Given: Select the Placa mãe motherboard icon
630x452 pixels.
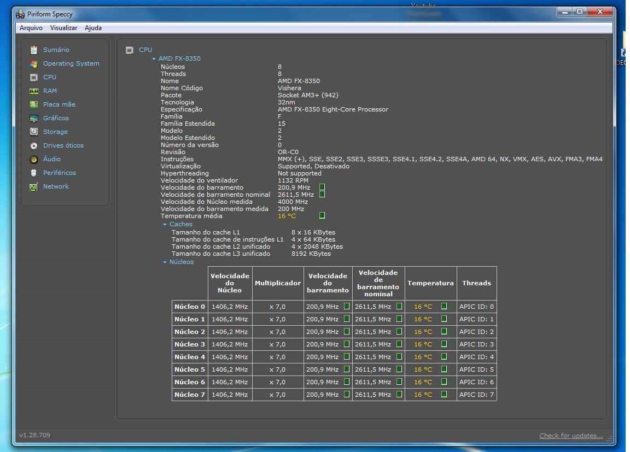Looking at the screenshot, I should 34,104.
